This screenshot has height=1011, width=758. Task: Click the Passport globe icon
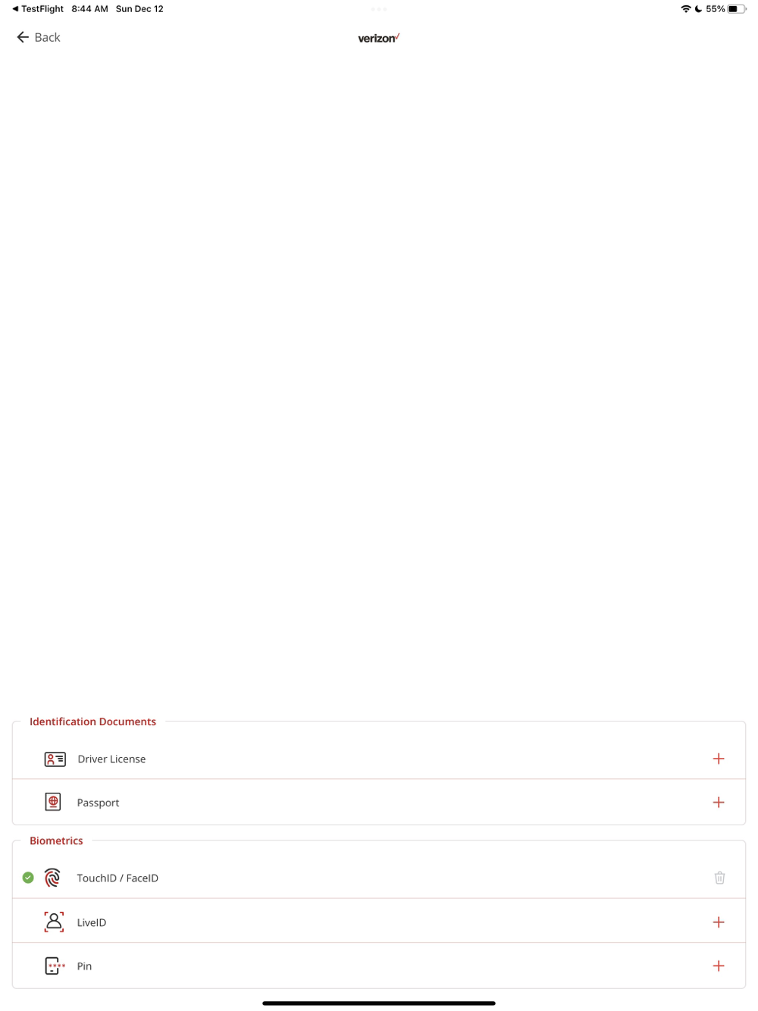pyautogui.click(x=53, y=802)
